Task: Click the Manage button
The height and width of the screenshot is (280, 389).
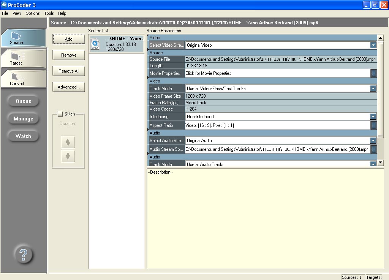Action: coord(24,119)
